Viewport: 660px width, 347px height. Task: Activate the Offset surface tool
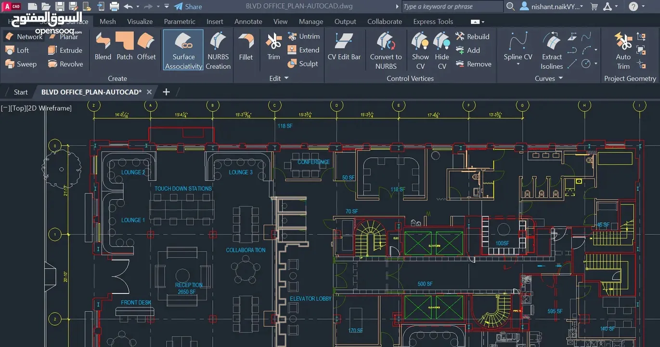click(146, 46)
